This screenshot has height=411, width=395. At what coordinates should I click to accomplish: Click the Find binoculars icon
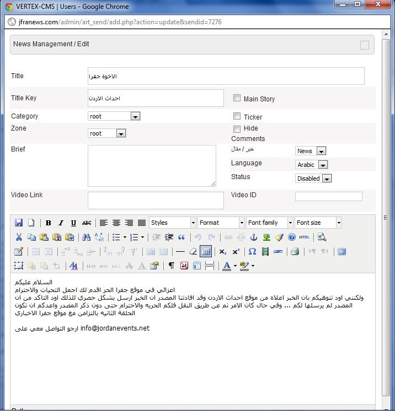pos(86,237)
